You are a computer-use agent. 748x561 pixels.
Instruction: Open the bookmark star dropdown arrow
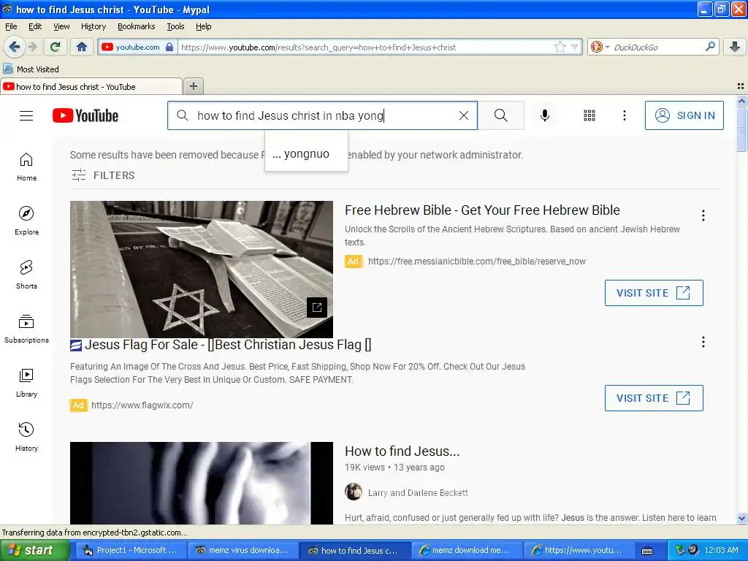(x=574, y=47)
